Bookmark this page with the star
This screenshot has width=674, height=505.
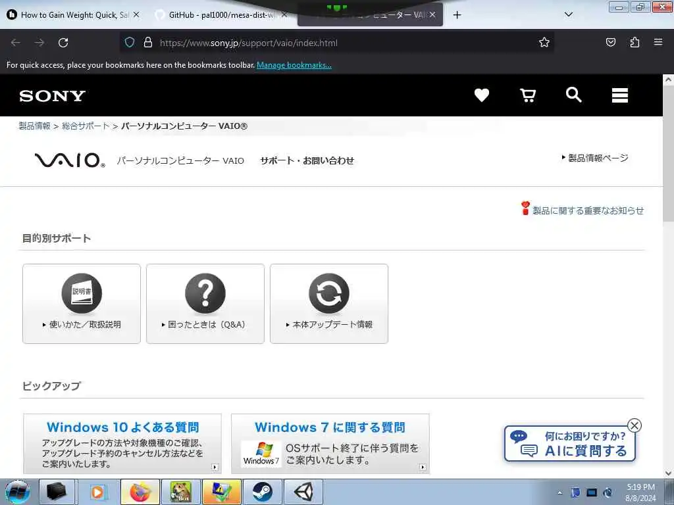[x=544, y=42]
